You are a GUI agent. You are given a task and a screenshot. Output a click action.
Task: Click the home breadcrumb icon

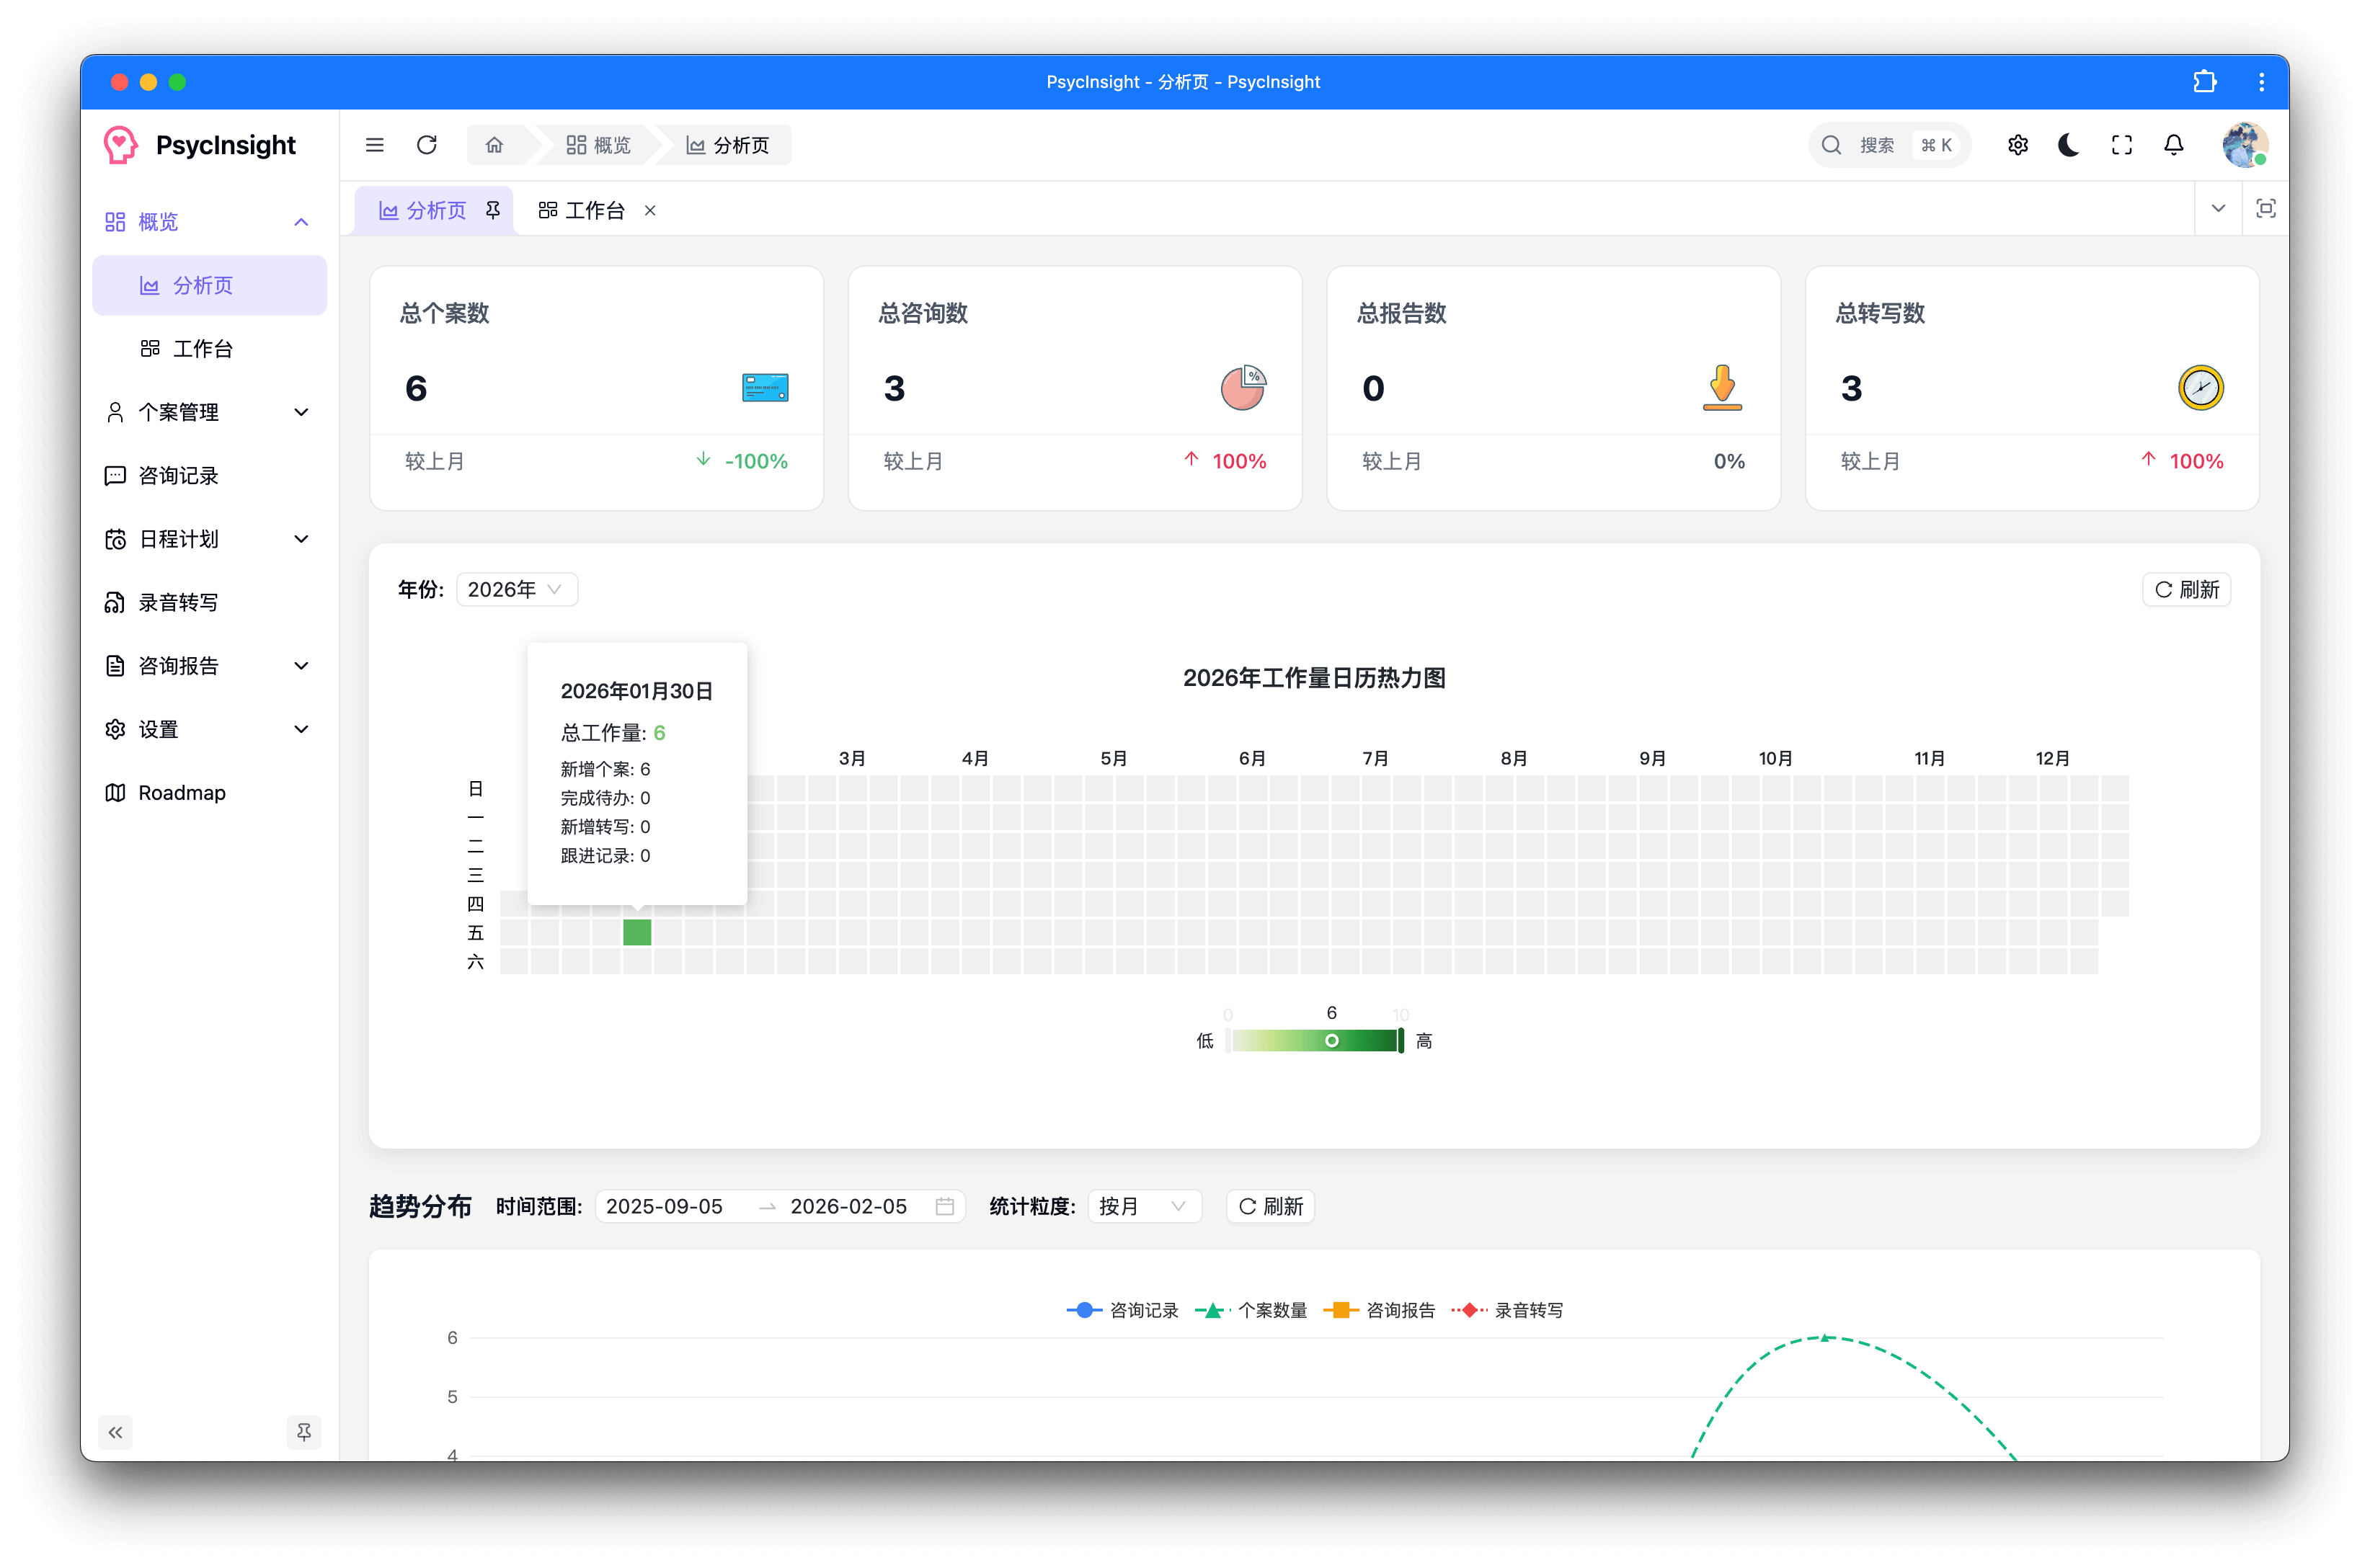[494, 145]
